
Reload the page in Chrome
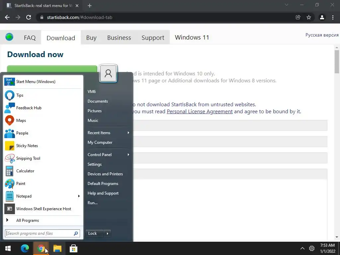(x=29, y=17)
